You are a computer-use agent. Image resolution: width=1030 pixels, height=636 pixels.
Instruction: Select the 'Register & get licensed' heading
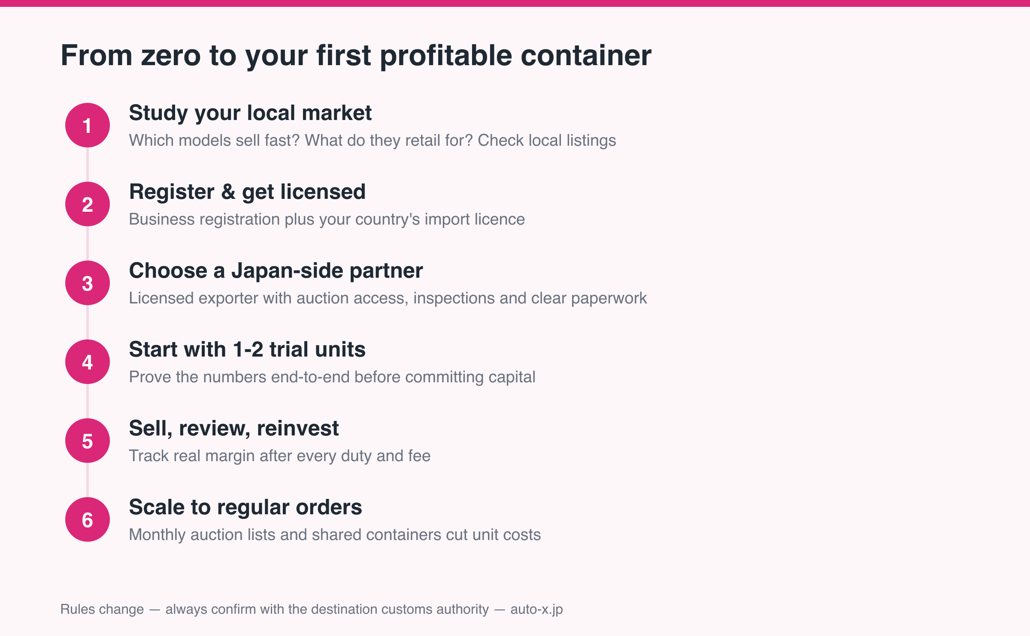247,192
